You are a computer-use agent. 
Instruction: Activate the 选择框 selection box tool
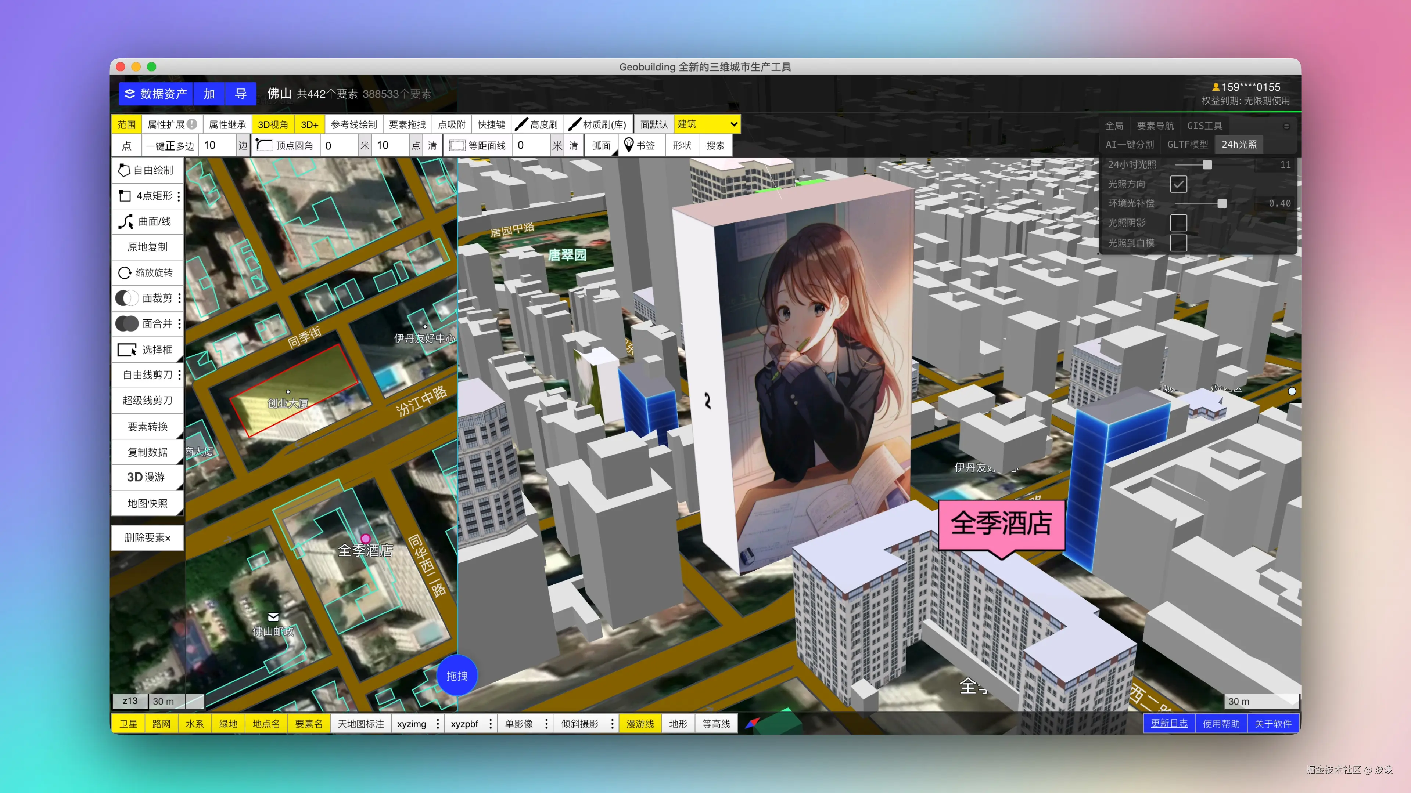click(x=147, y=349)
